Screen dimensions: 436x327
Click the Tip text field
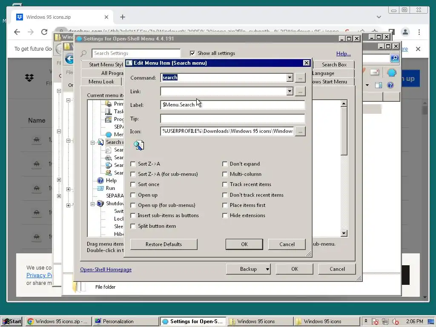point(232,119)
